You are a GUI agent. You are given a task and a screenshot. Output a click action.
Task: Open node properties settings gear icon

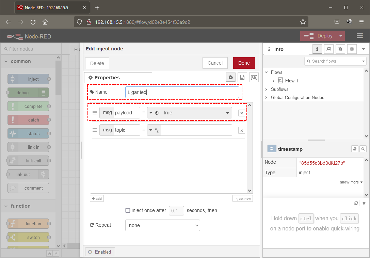(231, 77)
